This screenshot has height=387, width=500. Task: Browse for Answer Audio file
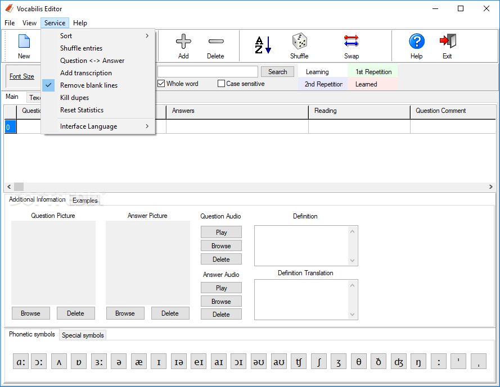click(x=221, y=301)
